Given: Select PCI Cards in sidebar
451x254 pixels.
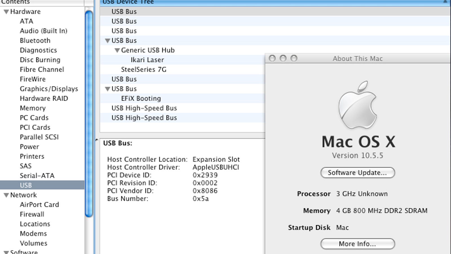Looking at the screenshot, I should click(x=35, y=127).
